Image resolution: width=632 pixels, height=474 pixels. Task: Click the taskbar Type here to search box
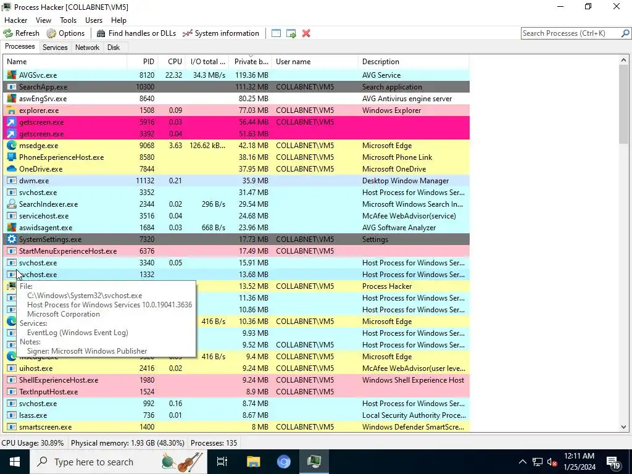[118, 462]
